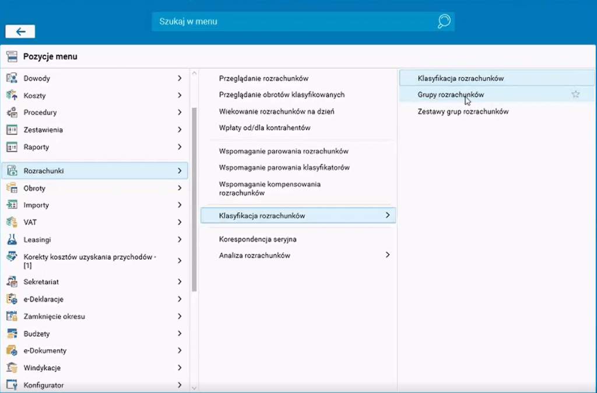The height and width of the screenshot is (393, 597).
Task: Expand the VAT submenu chevron
Action: click(180, 222)
